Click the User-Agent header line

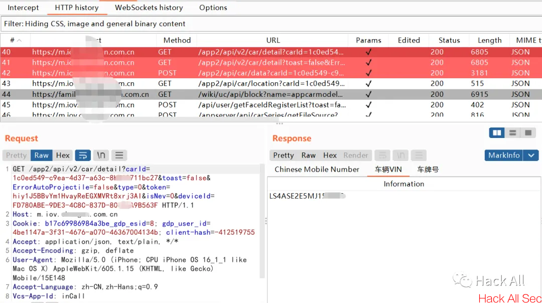click(x=129, y=269)
